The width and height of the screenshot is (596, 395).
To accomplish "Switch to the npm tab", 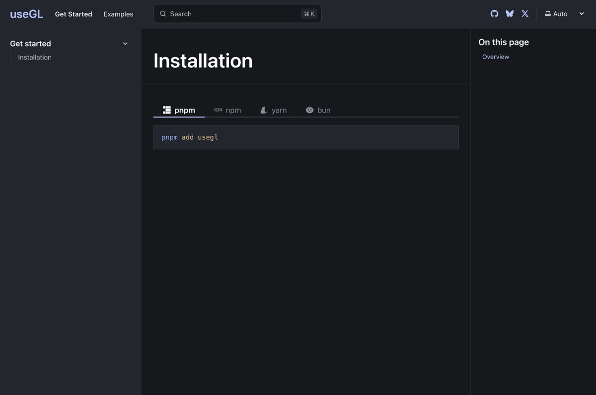I will [227, 110].
